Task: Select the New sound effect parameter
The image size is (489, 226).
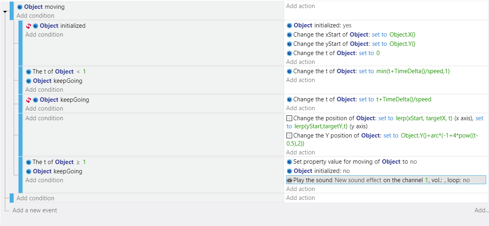Action: click(x=358, y=180)
